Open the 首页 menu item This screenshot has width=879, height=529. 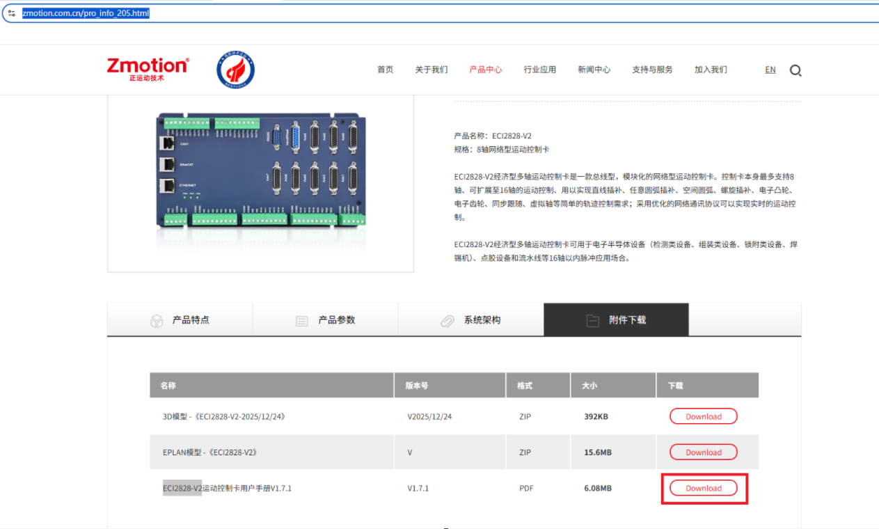(x=386, y=70)
